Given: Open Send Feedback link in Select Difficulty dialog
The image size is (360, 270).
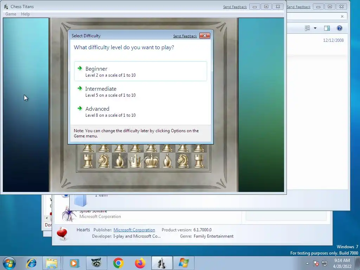Looking at the screenshot, I should pos(185,36).
